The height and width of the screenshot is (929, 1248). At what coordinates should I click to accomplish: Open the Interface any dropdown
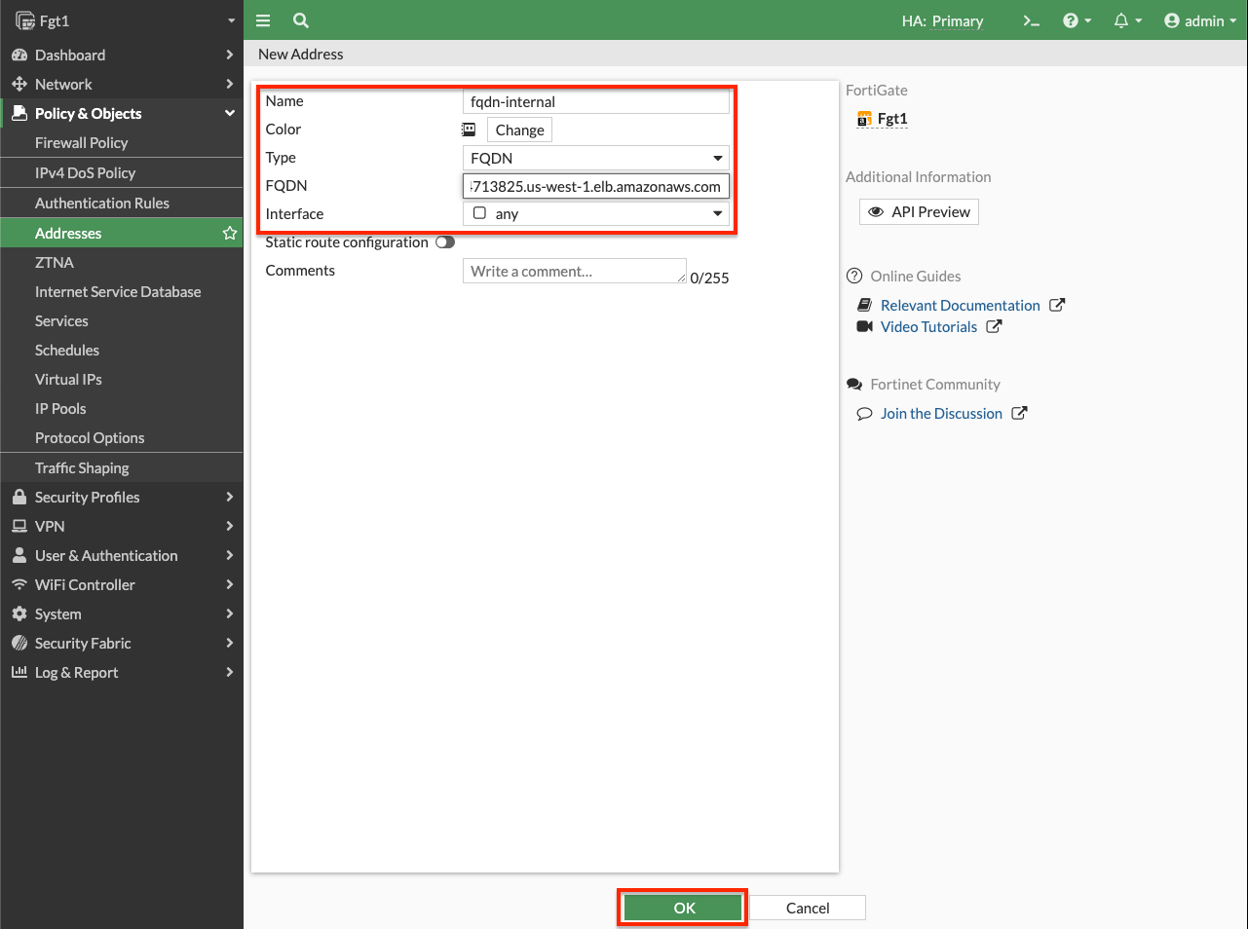tap(596, 213)
